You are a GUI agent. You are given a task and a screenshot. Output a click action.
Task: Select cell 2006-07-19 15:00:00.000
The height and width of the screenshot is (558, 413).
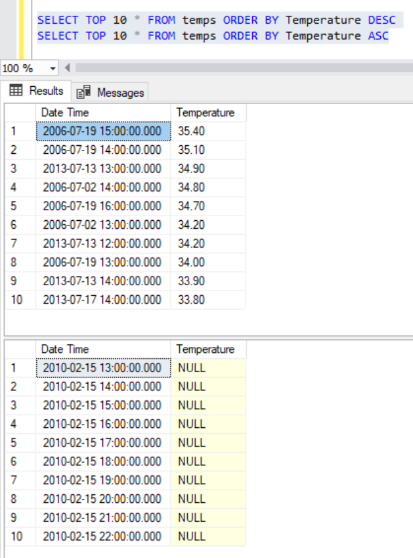[x=103, y=131]
